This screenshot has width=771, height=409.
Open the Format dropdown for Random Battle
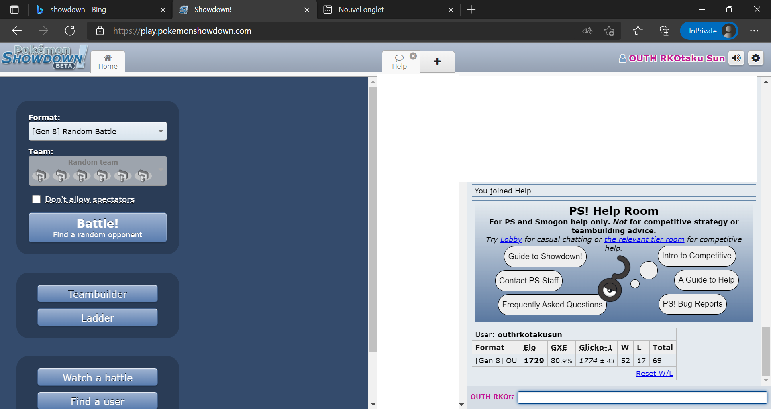(x=98, y=132)
